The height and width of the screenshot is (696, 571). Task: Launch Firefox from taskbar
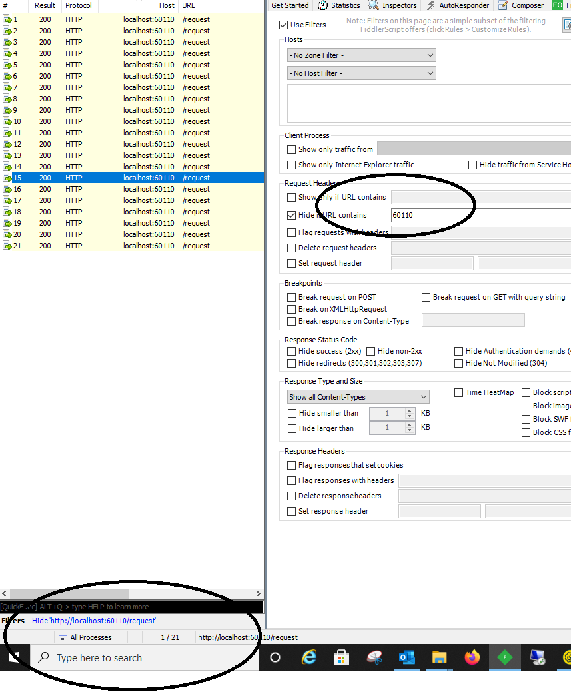coord(472,657)
